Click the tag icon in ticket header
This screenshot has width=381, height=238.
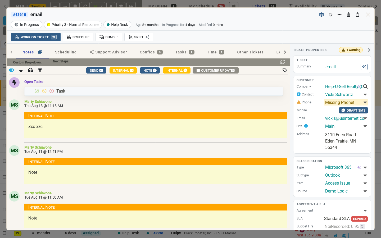pos(330,15)
